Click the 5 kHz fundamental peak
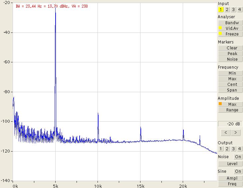The width and height of the screenshot is (243, 188). coord(55,7)
